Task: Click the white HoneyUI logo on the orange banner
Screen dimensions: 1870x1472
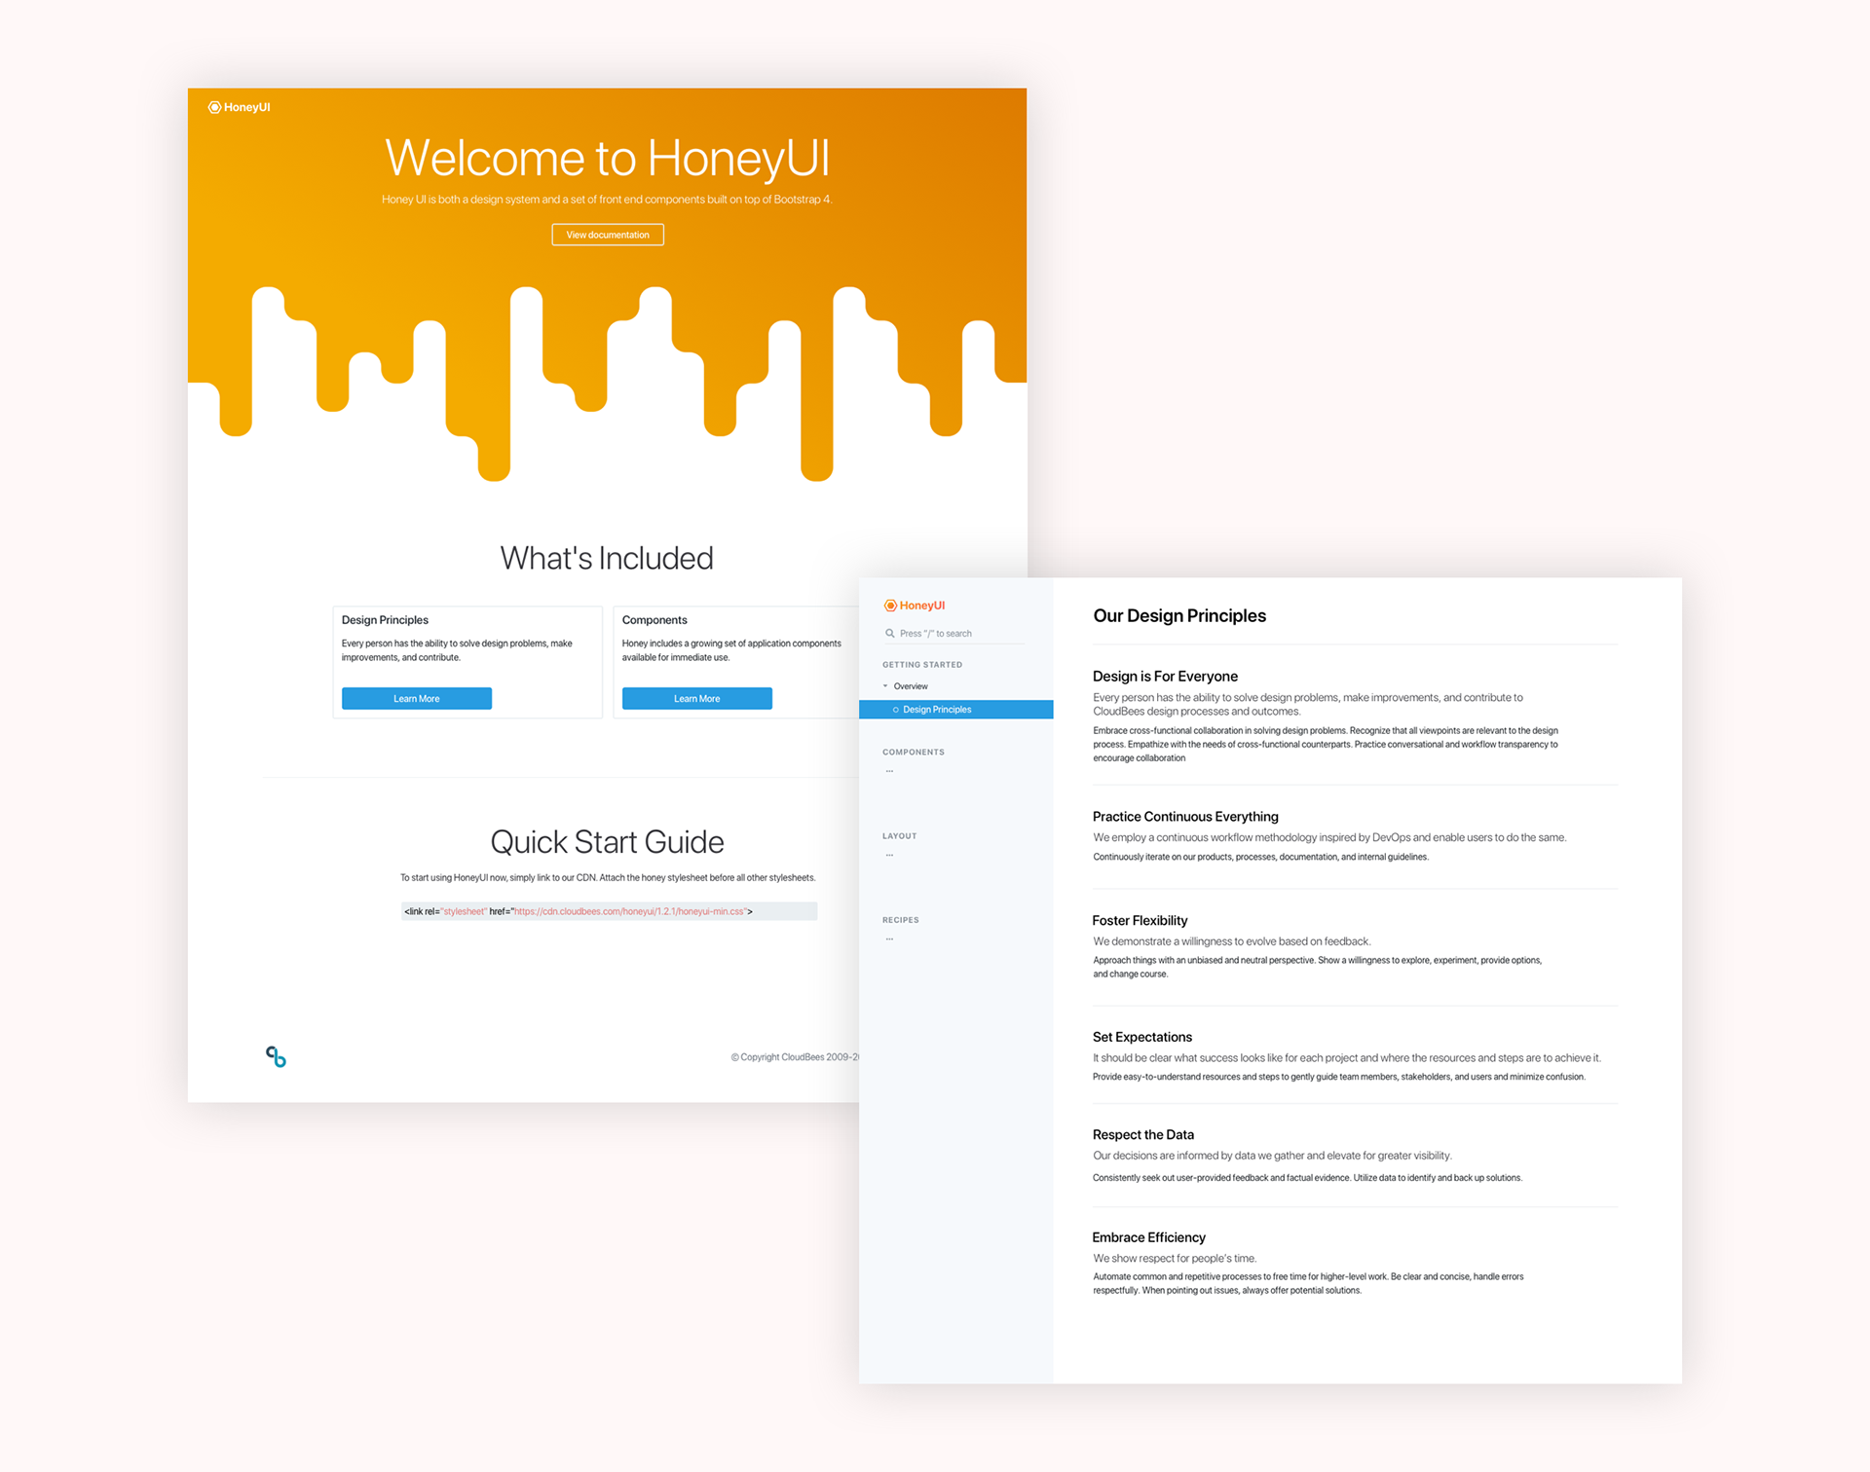Action: point(239,107)
